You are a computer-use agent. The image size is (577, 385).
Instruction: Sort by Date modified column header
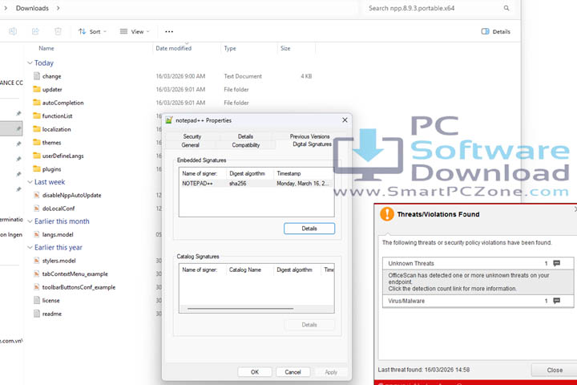174,48
